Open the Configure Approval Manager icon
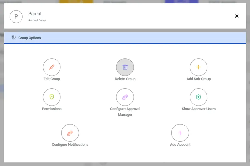The width and height of the screenshot is (250, 166). [125, 97]
